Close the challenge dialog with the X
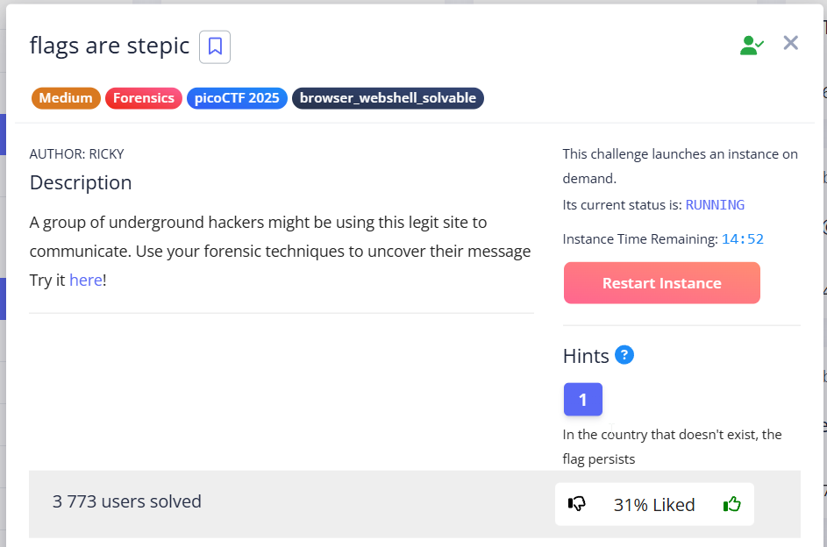 [x=791, y=43]
